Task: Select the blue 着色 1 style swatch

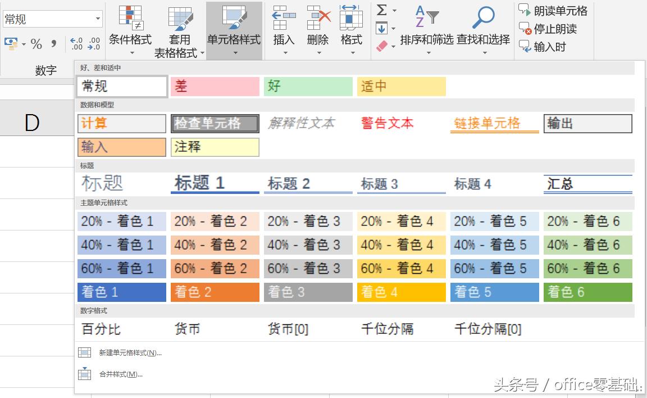Action: click(121, 292)
